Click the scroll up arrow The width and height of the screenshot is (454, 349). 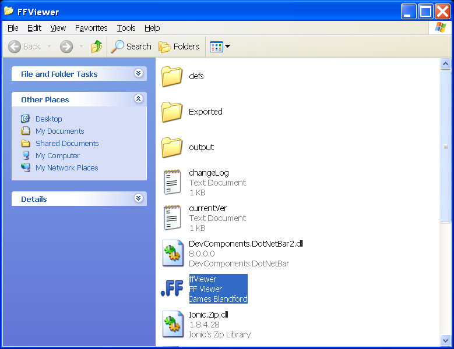[445, 63]
